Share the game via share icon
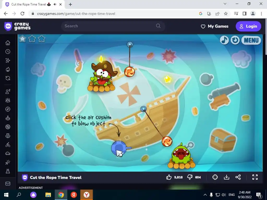The height and width of the screenshot is (200, 267). pyautogui.click(x=238, y=177)
